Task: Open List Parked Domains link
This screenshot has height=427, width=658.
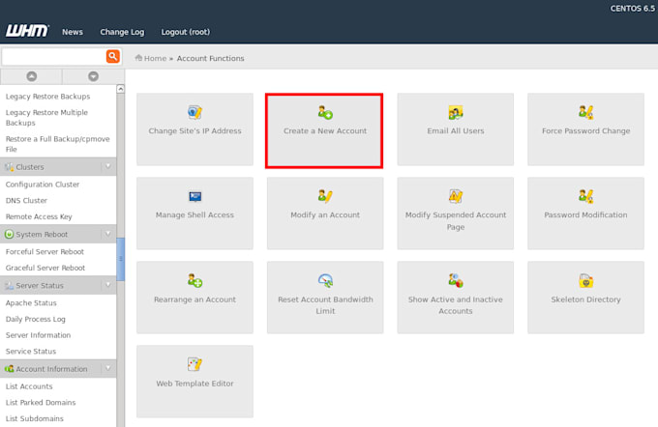Action: pyautogui.click(x=41, y=402)
